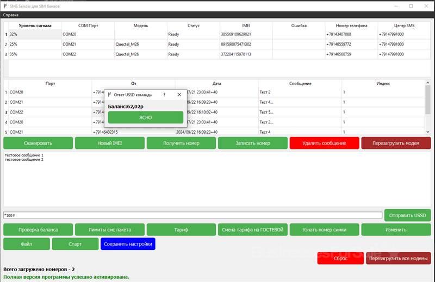Click the blue Сохранить настройки button

128,244
